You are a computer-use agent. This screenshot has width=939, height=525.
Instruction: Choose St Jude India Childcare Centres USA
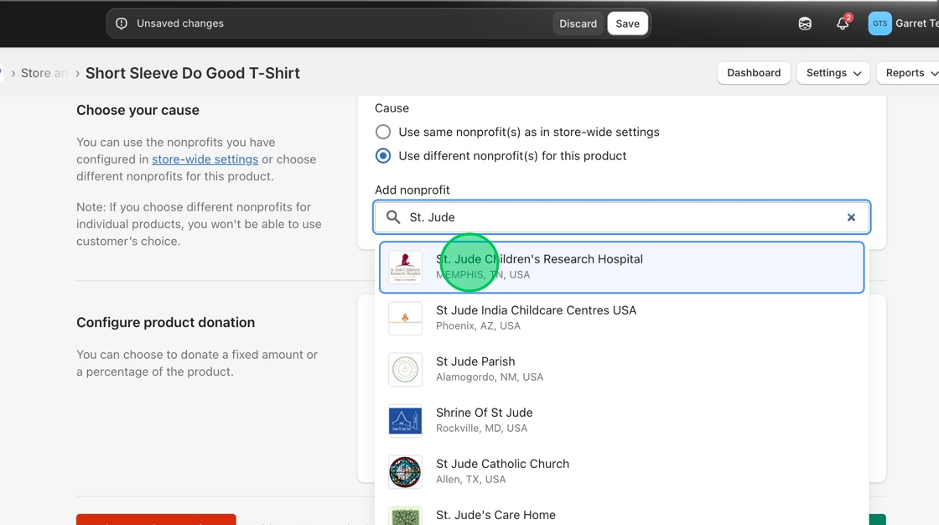[621, 318]
